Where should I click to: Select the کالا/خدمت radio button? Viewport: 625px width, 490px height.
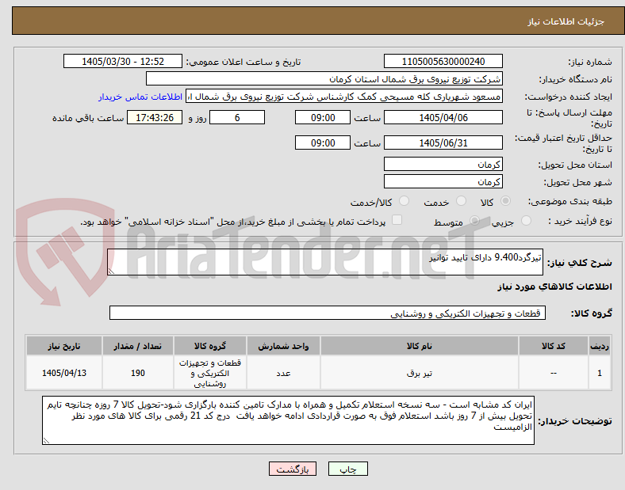[x=405, y=201]
